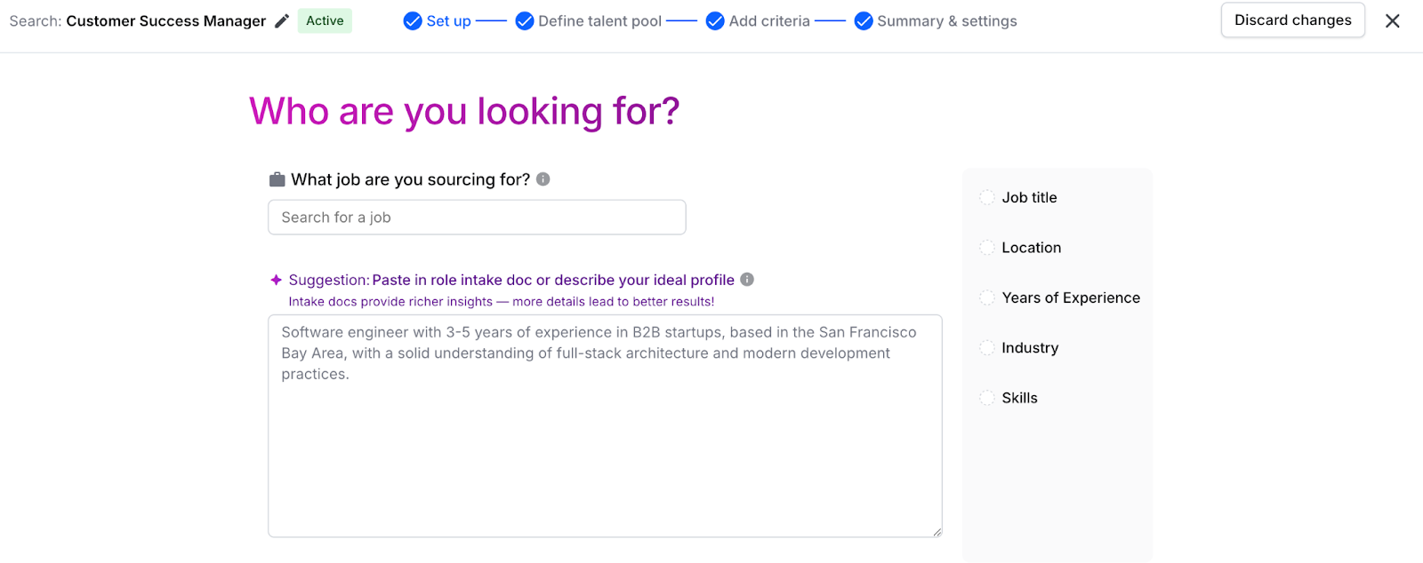Click the Active status badge
The image size is (1423, 563).
click(x=325, y=21)
